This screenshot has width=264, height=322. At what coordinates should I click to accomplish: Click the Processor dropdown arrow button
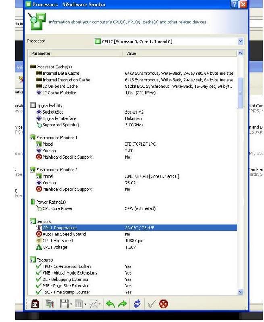(241, 41)
